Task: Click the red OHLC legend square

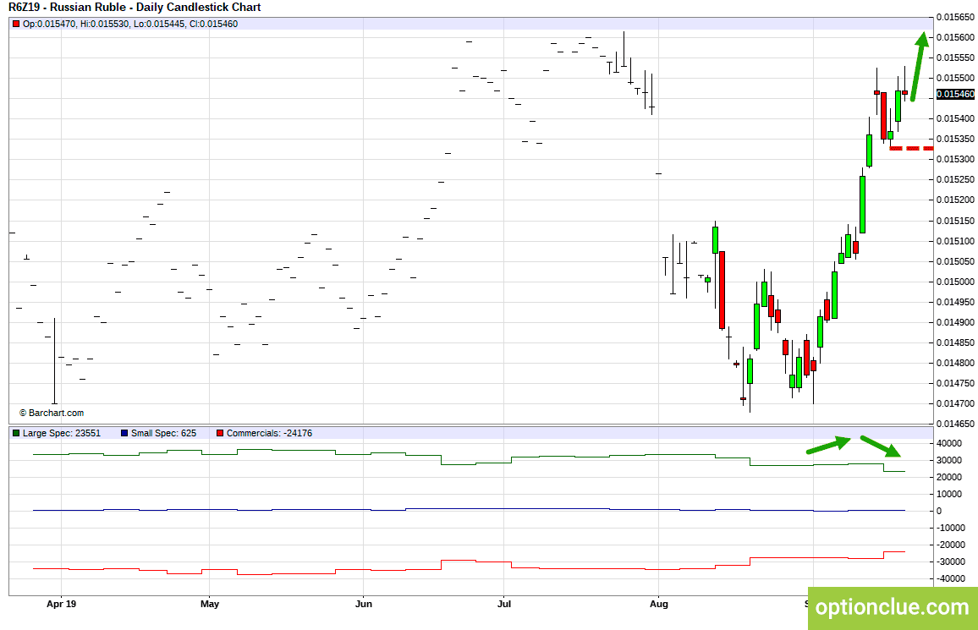Action: click(16, 25)
